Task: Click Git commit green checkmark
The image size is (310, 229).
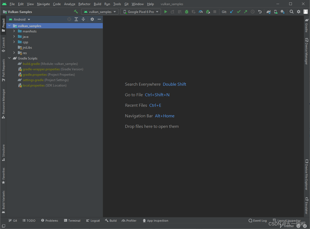Action: click(x=239, y=12)
